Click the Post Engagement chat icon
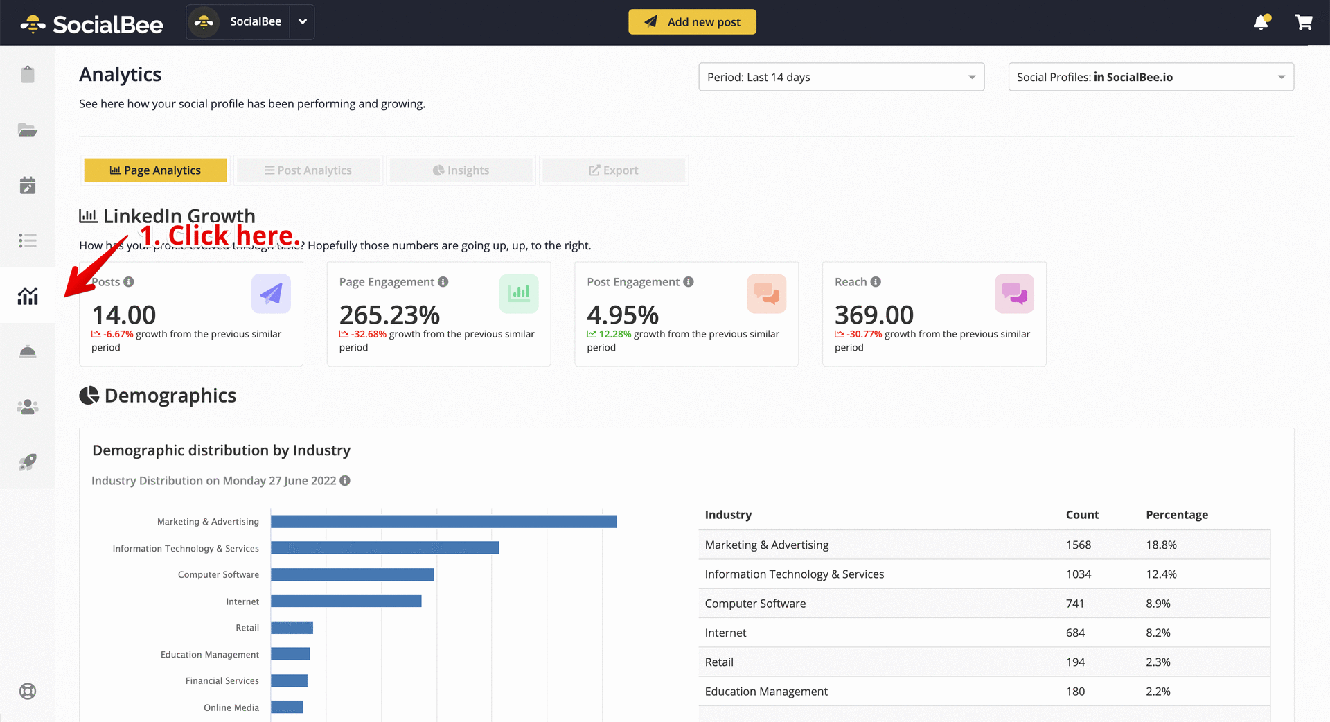The width and height of the screenshot is (1330, 722). point(767,294)
